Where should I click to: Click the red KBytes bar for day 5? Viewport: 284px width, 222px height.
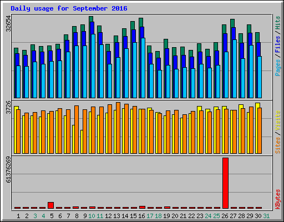click(x=50, y=205)
